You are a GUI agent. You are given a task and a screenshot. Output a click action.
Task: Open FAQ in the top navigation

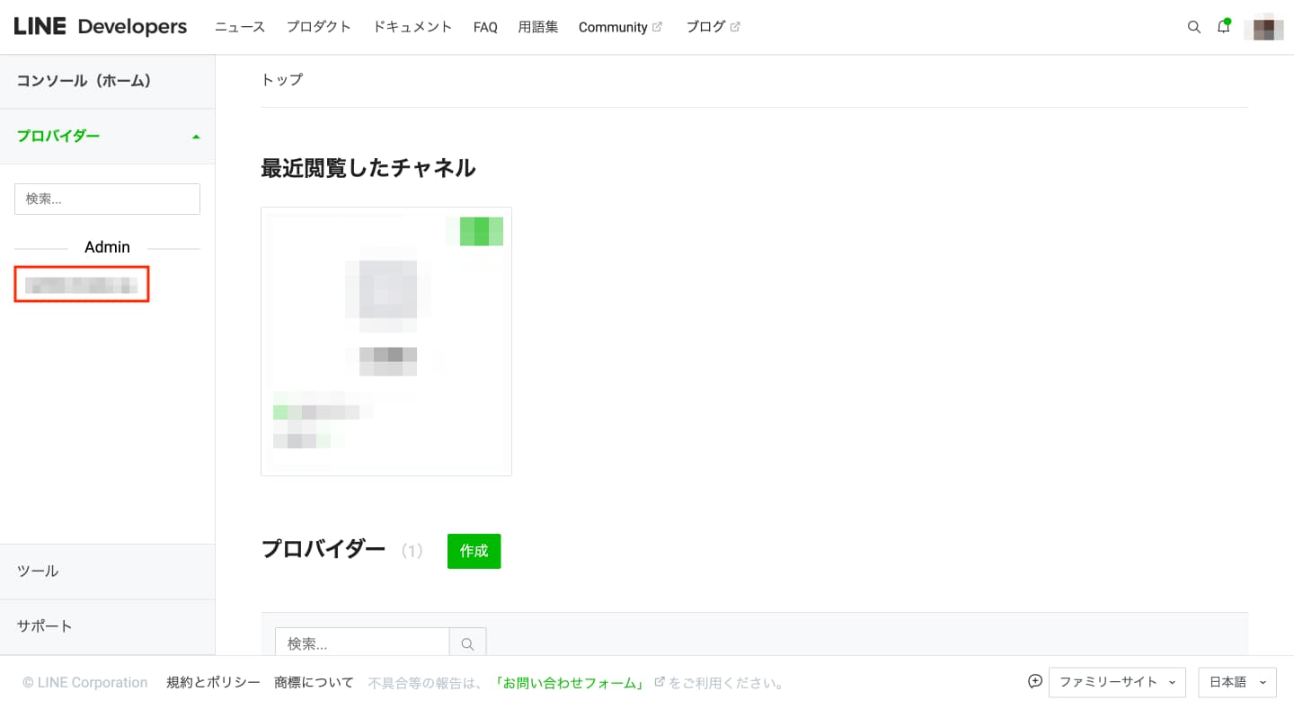[485, 27]
